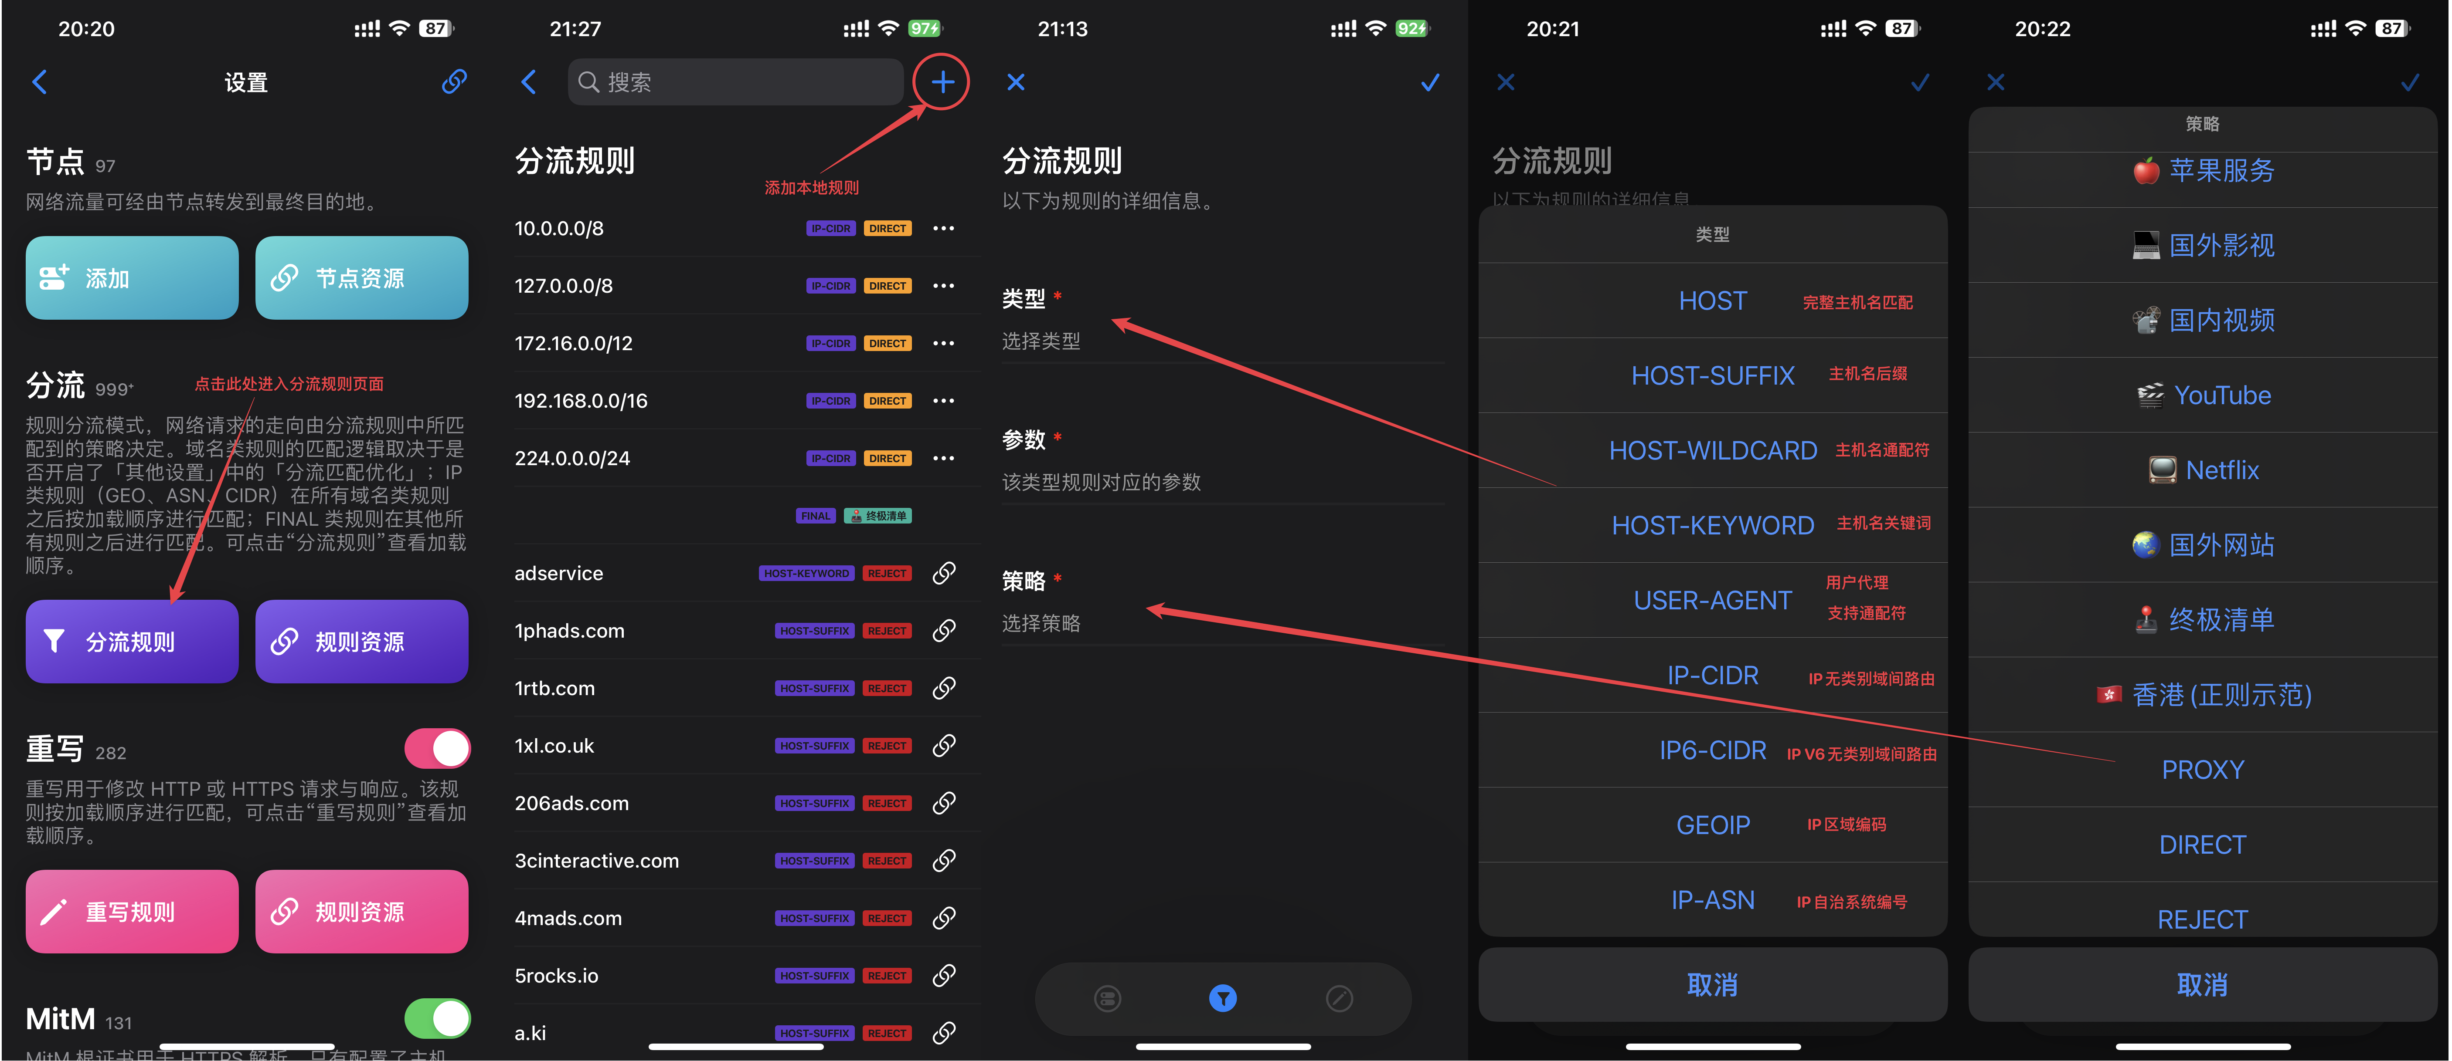Choose HOST rule type
The width and height of the screenshot is (2452, 1061).
[1712, 301]
